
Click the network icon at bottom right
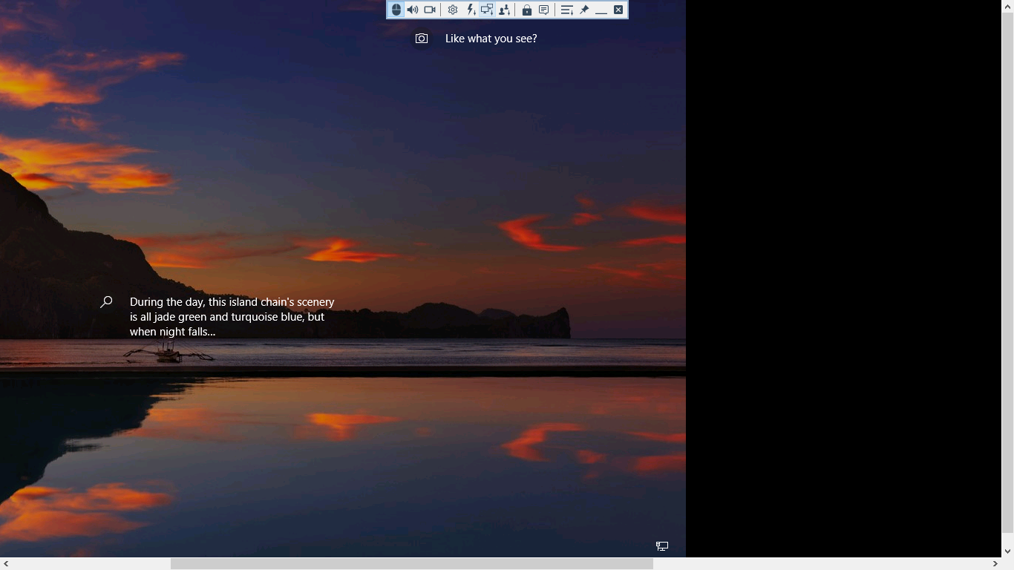coord(662,546)
